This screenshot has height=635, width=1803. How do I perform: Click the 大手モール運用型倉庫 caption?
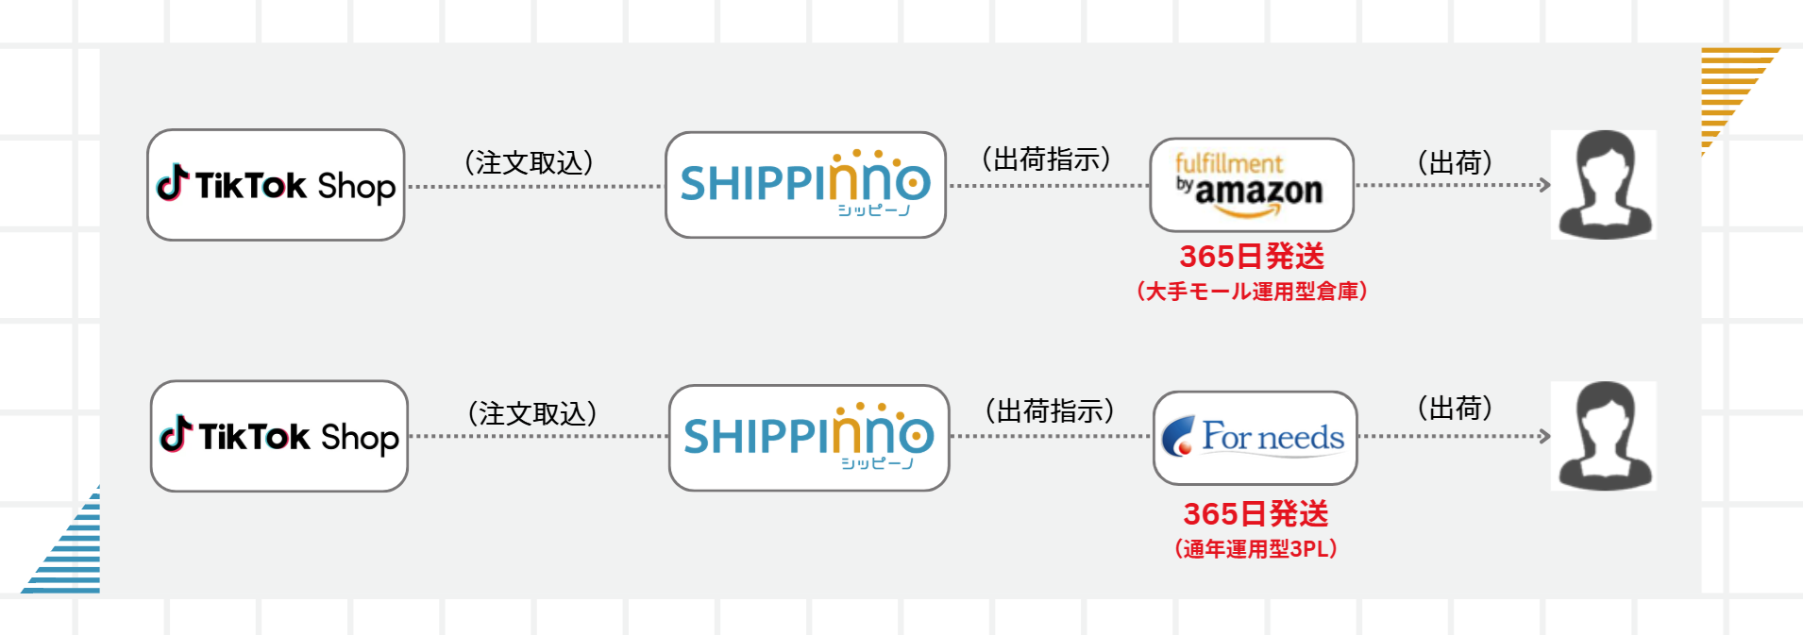coord(1252,292)
